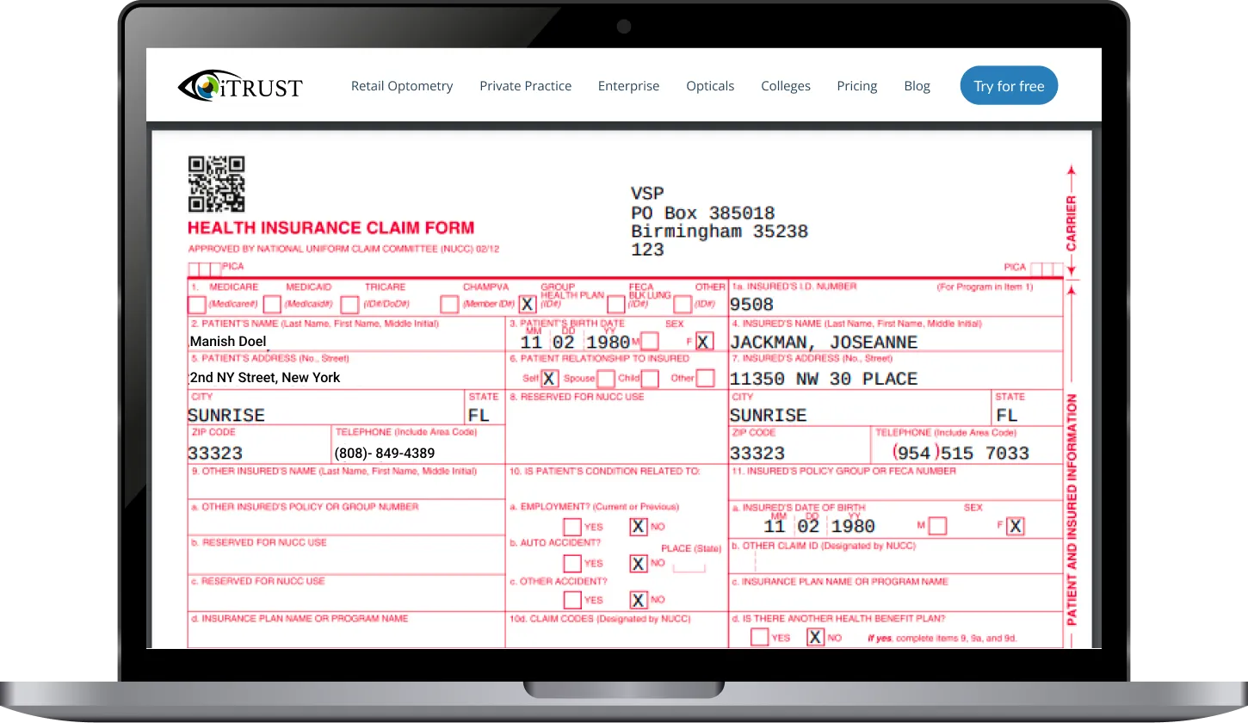This screenshot has width=1248, height=723.
Task: Click the QR code on claim form
Action: tap(216, 184)
